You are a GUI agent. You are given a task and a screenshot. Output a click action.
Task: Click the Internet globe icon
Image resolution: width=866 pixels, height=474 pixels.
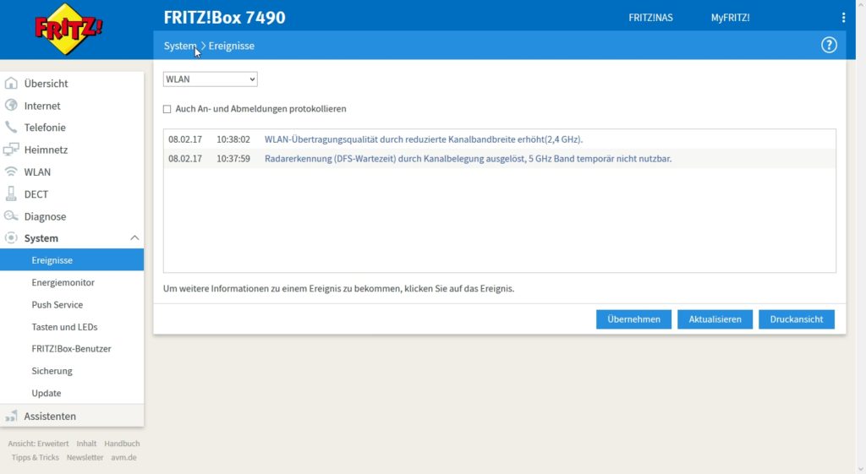(x=11, y=106)
